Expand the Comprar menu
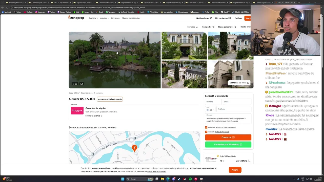 [93, 18]
